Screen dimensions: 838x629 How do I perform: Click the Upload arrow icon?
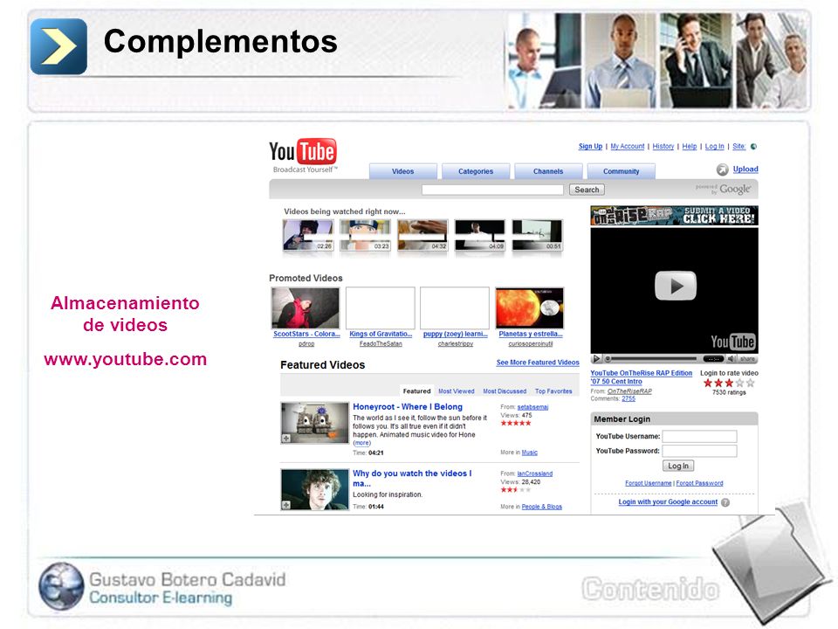tap(722, 169)
